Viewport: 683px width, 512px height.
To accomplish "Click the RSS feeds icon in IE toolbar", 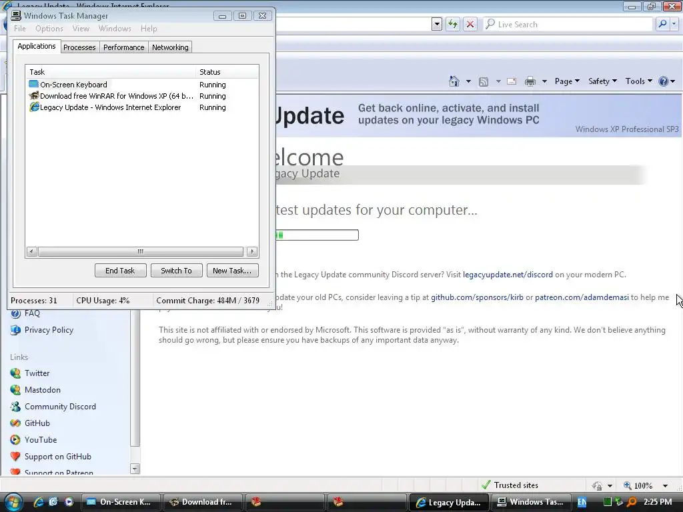I will [x=483, y=82].
